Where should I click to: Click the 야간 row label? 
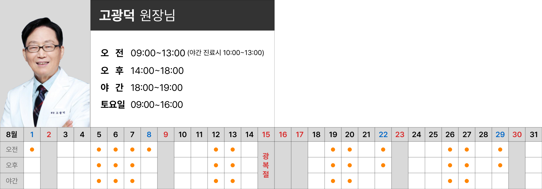click(x=12, y=181)
